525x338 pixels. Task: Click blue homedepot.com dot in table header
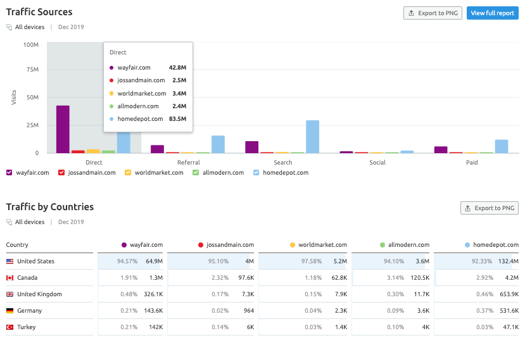467,245
